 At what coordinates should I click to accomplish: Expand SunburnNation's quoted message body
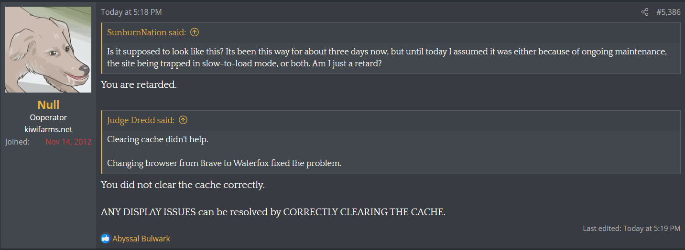[387, 57]
